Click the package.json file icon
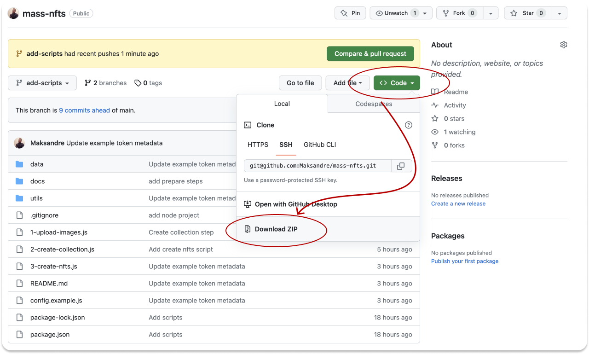 19,335
